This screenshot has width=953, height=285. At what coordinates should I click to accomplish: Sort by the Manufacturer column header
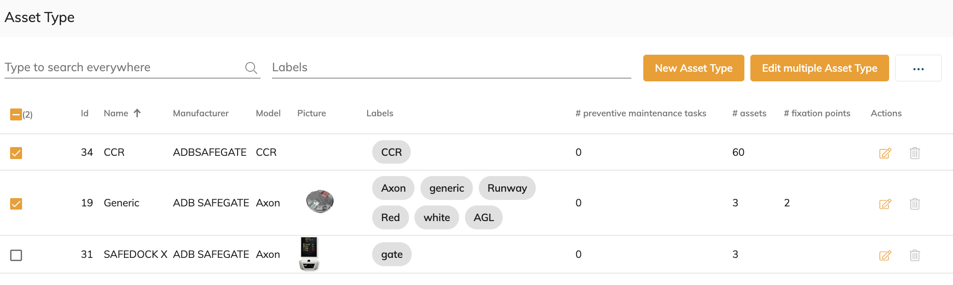tap(200, 114)
